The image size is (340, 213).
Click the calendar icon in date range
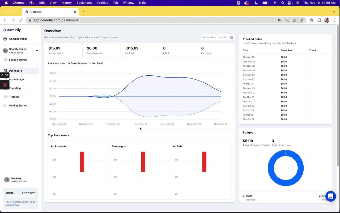(x=232, y=38)
